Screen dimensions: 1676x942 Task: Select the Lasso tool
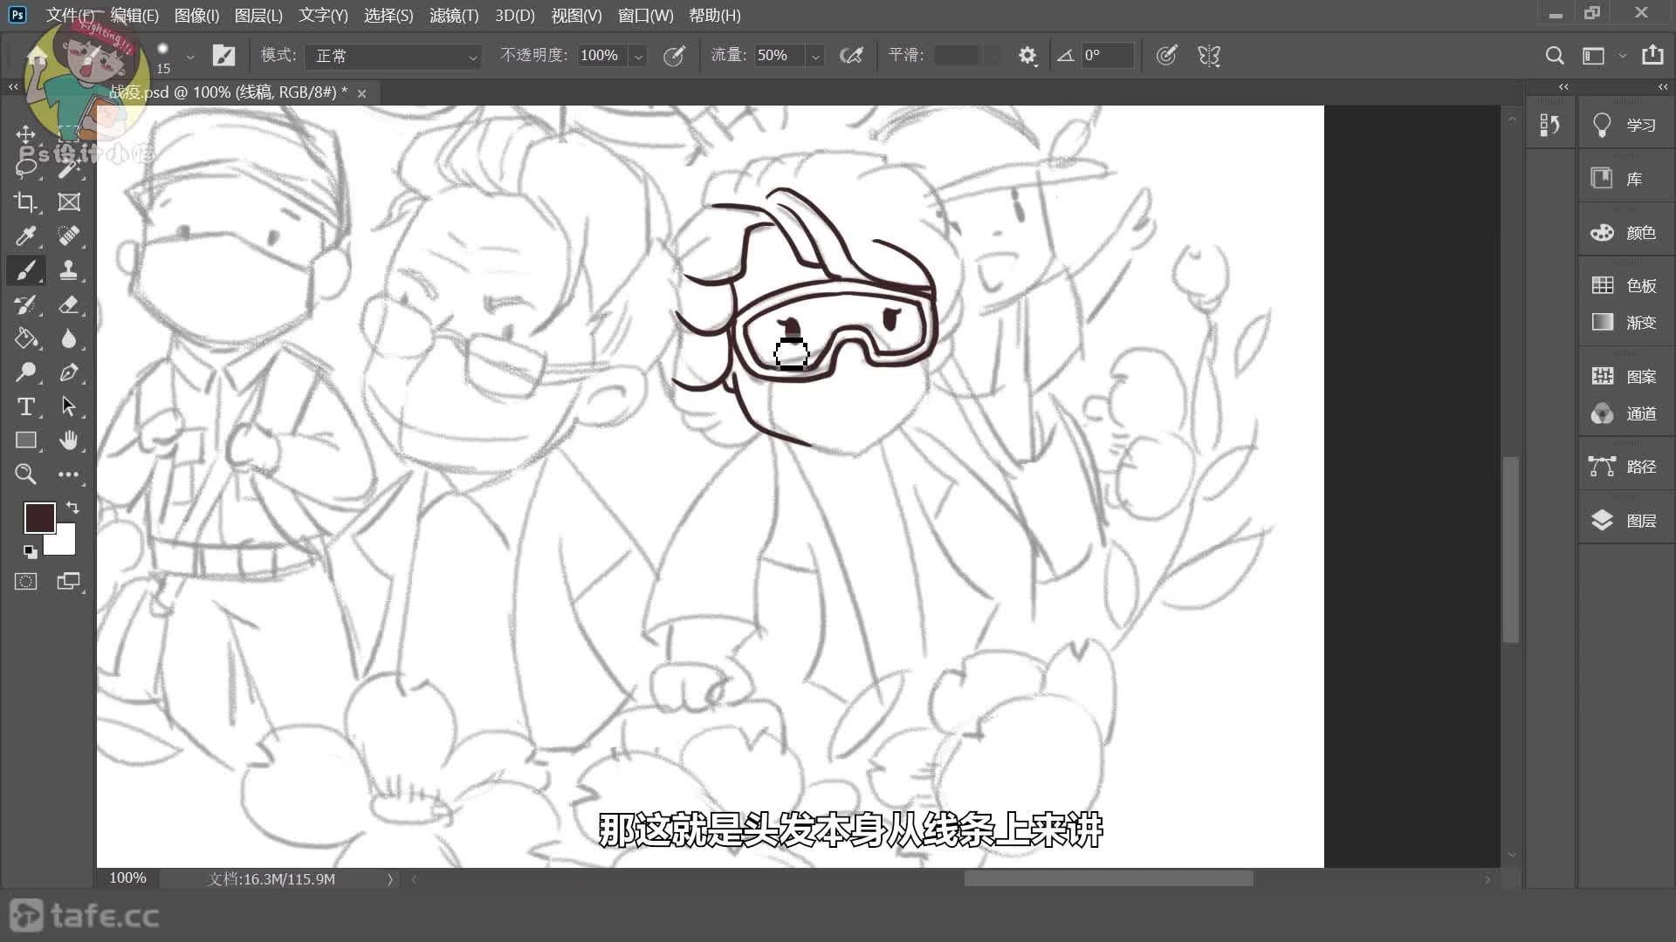(x=25, y=167)
